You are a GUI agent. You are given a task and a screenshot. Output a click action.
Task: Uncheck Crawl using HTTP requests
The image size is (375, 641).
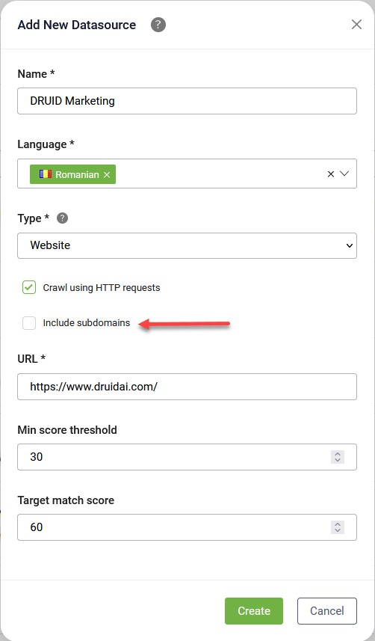pyautogui.click(x=29, y=287)
